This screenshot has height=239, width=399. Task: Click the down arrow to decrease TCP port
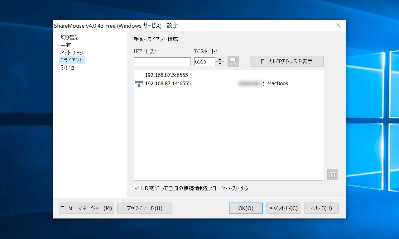coord(220,63)
